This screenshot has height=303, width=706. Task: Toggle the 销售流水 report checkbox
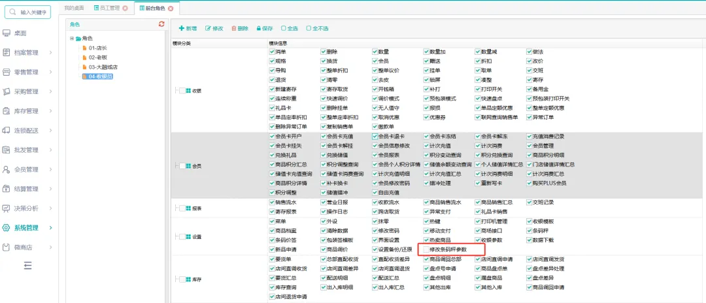pos(271,202)
